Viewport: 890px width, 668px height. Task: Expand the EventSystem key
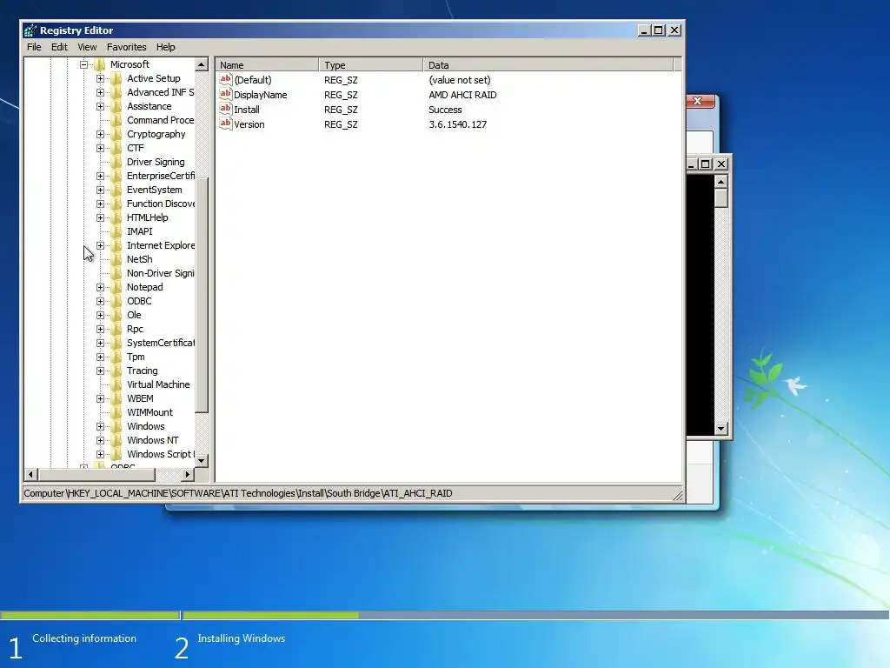tap(101, 190)
